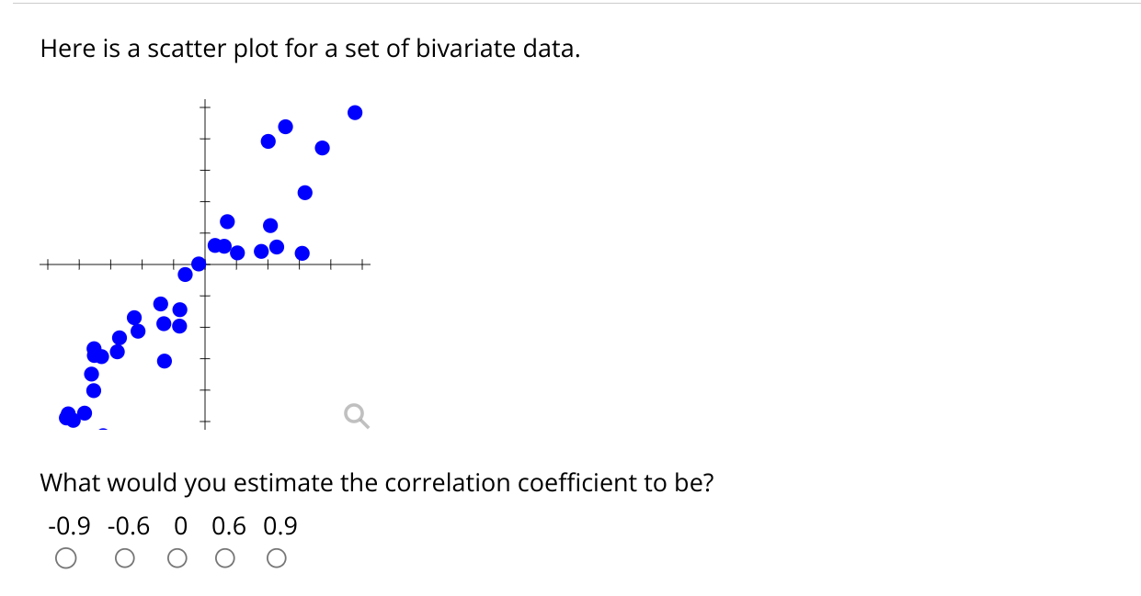
Task: Click the magnifying glass zoom icon below the plot
Action: coord(356,417)
